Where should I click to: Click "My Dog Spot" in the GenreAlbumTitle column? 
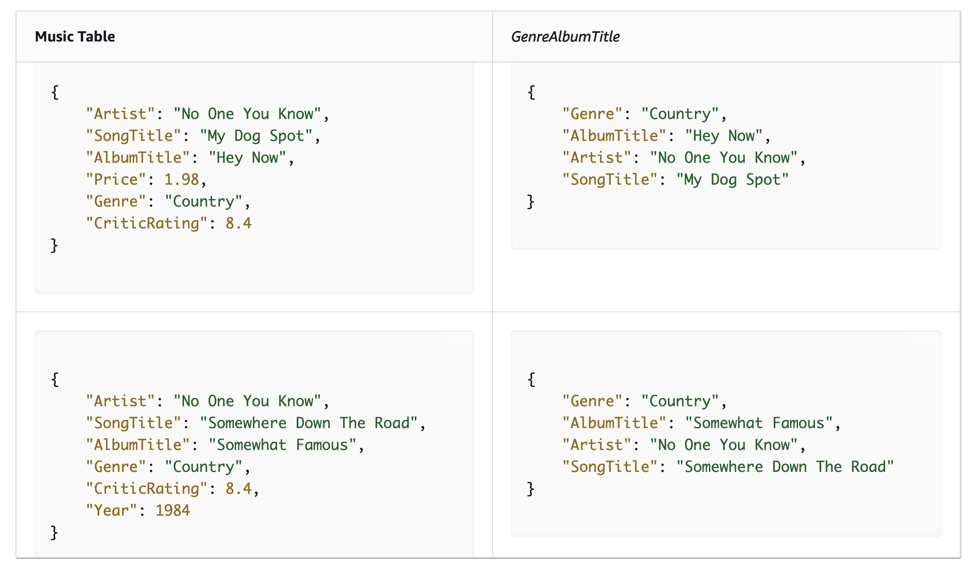[x=732, y=180]
